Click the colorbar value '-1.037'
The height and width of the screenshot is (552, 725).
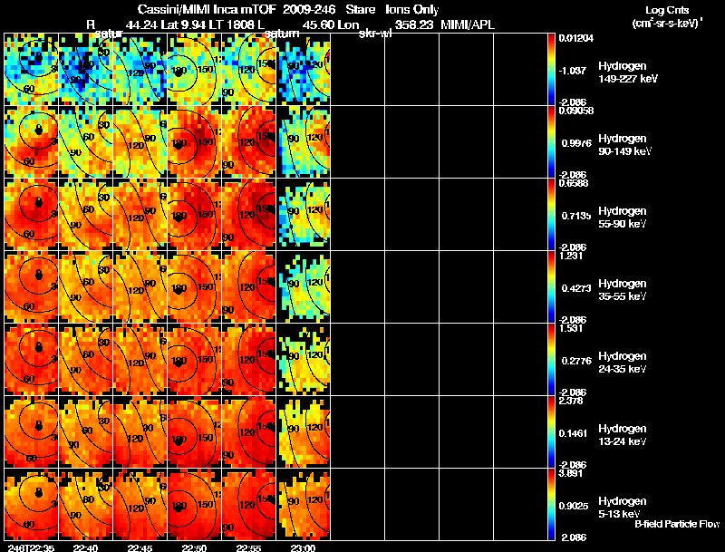tap(574, 71)
